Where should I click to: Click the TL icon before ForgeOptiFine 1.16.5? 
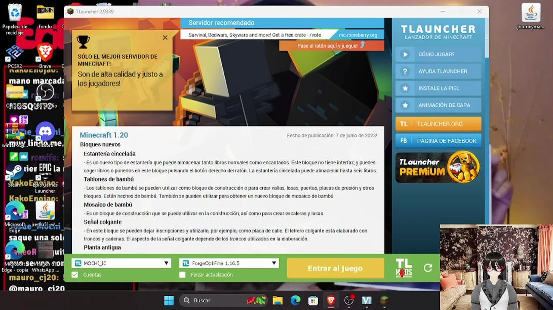pos(186,263)
